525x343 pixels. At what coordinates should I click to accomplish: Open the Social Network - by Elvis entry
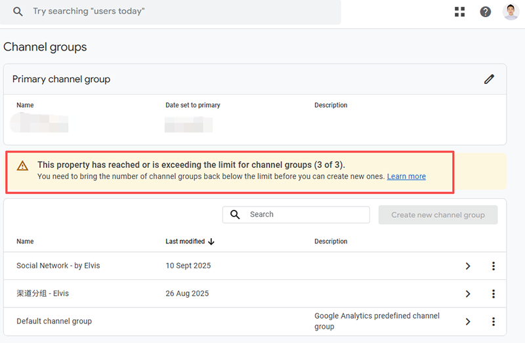pyautogui.click(x=58, y=266)
